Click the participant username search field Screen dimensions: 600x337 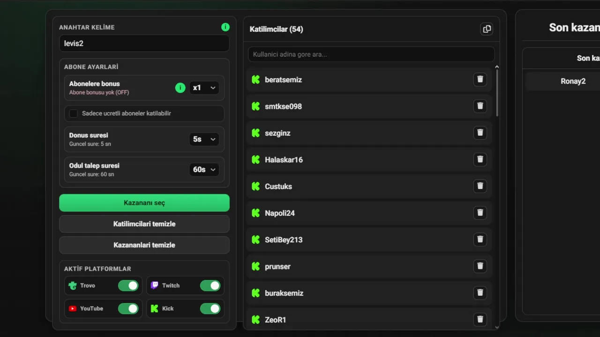(371, 54)
